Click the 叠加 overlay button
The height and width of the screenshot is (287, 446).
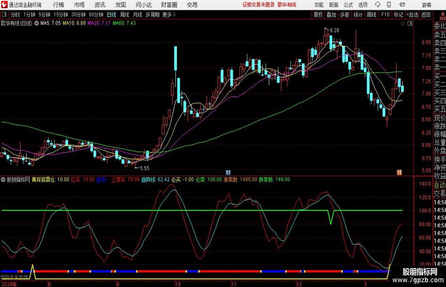pos(331,15)
